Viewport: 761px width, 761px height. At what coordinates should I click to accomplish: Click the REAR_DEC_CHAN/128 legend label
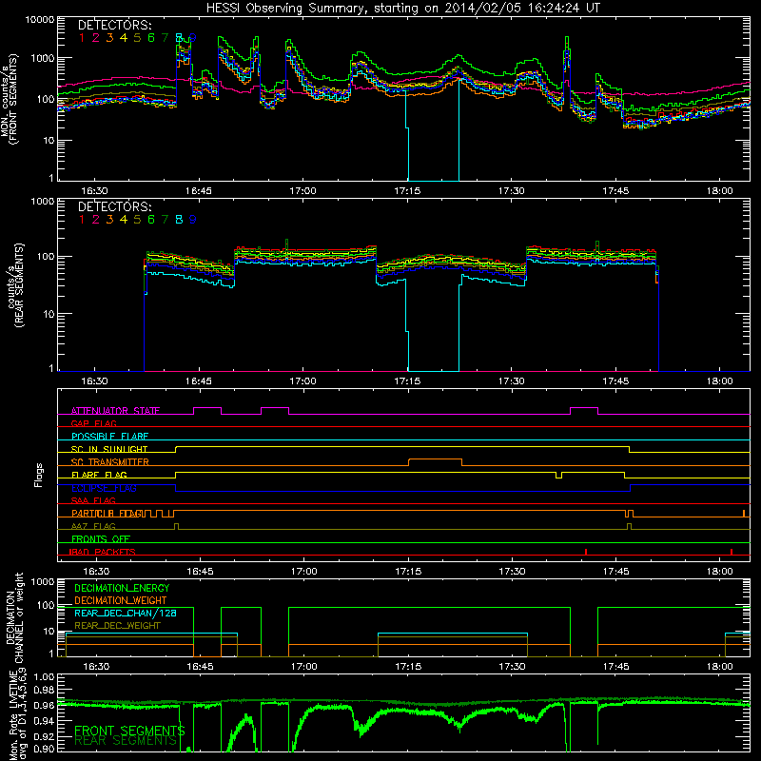click(126, 614)
